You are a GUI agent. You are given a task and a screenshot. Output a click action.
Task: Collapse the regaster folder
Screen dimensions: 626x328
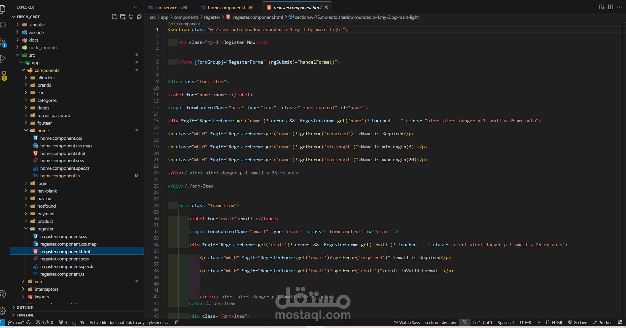pyautogui.click(x=77, y=229)
